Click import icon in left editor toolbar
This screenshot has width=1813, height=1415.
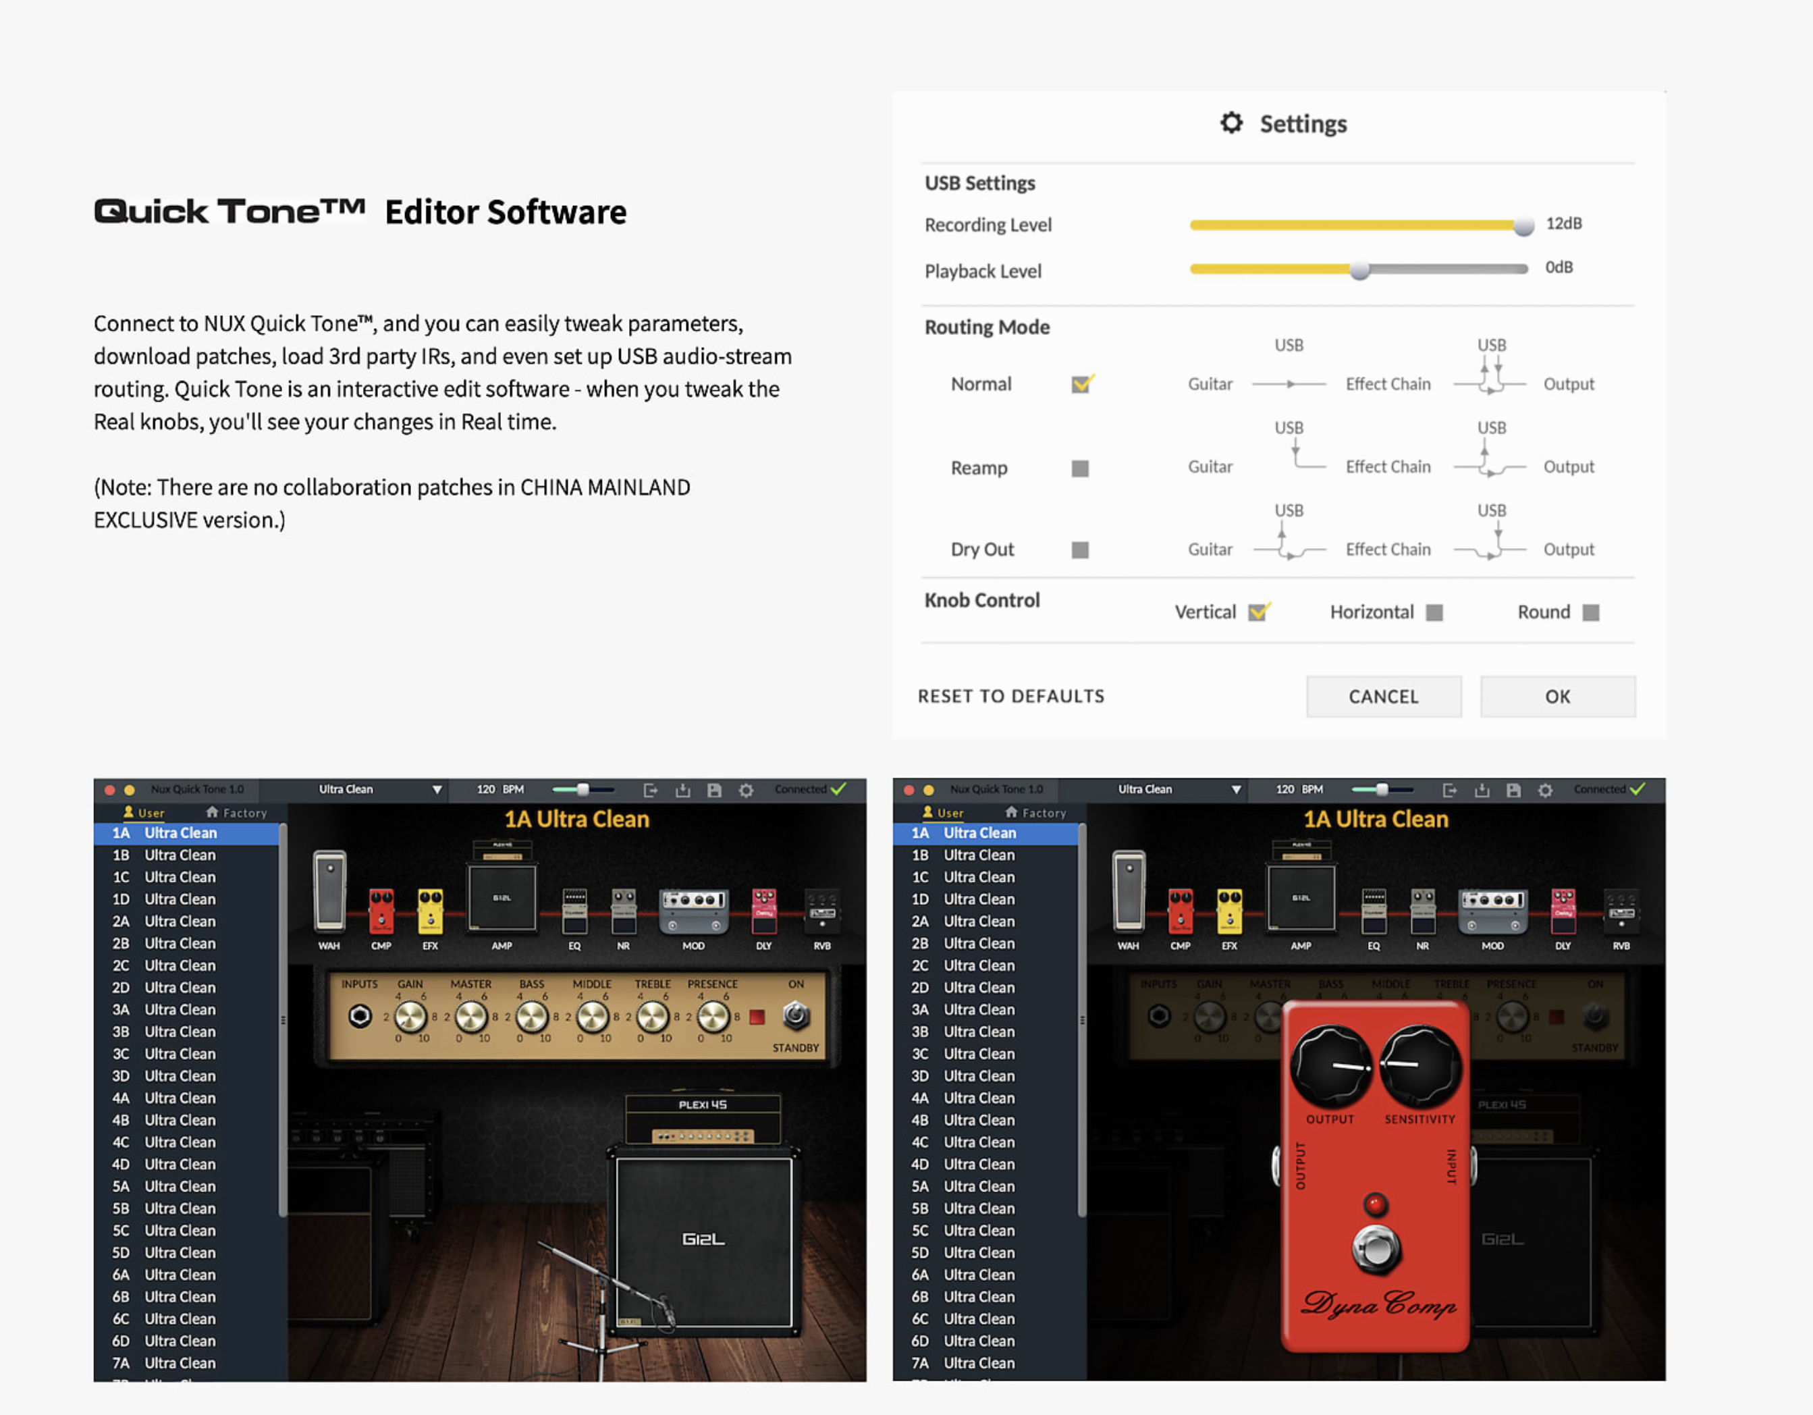[682, 790]
